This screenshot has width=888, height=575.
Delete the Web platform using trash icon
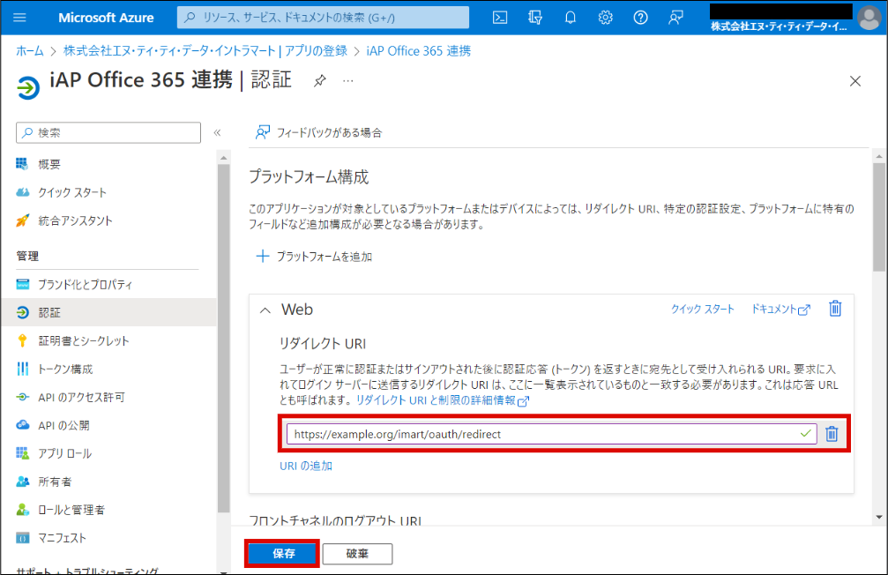click(835, 309)
